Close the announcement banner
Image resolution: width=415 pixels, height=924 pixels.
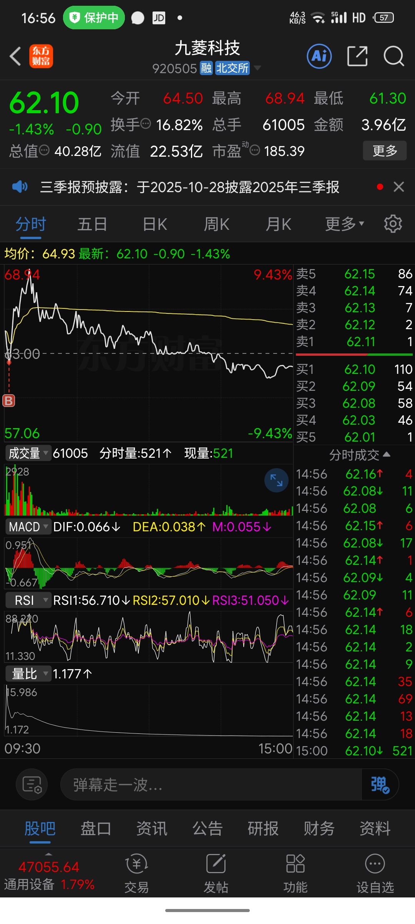[399, 187]
